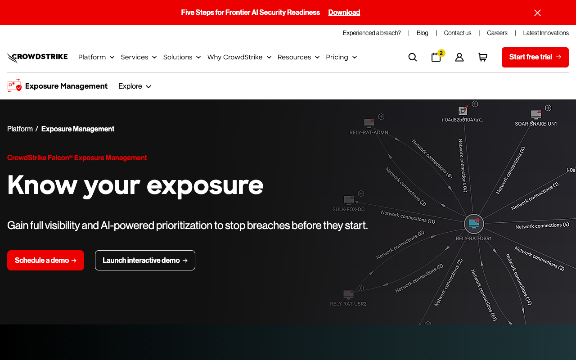Click the Exposure Management product icon
This screenshot has width=576, height=360.
click(14, 85)
